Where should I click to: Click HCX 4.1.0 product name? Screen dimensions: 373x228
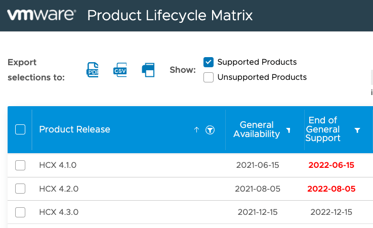pos(58,165)
